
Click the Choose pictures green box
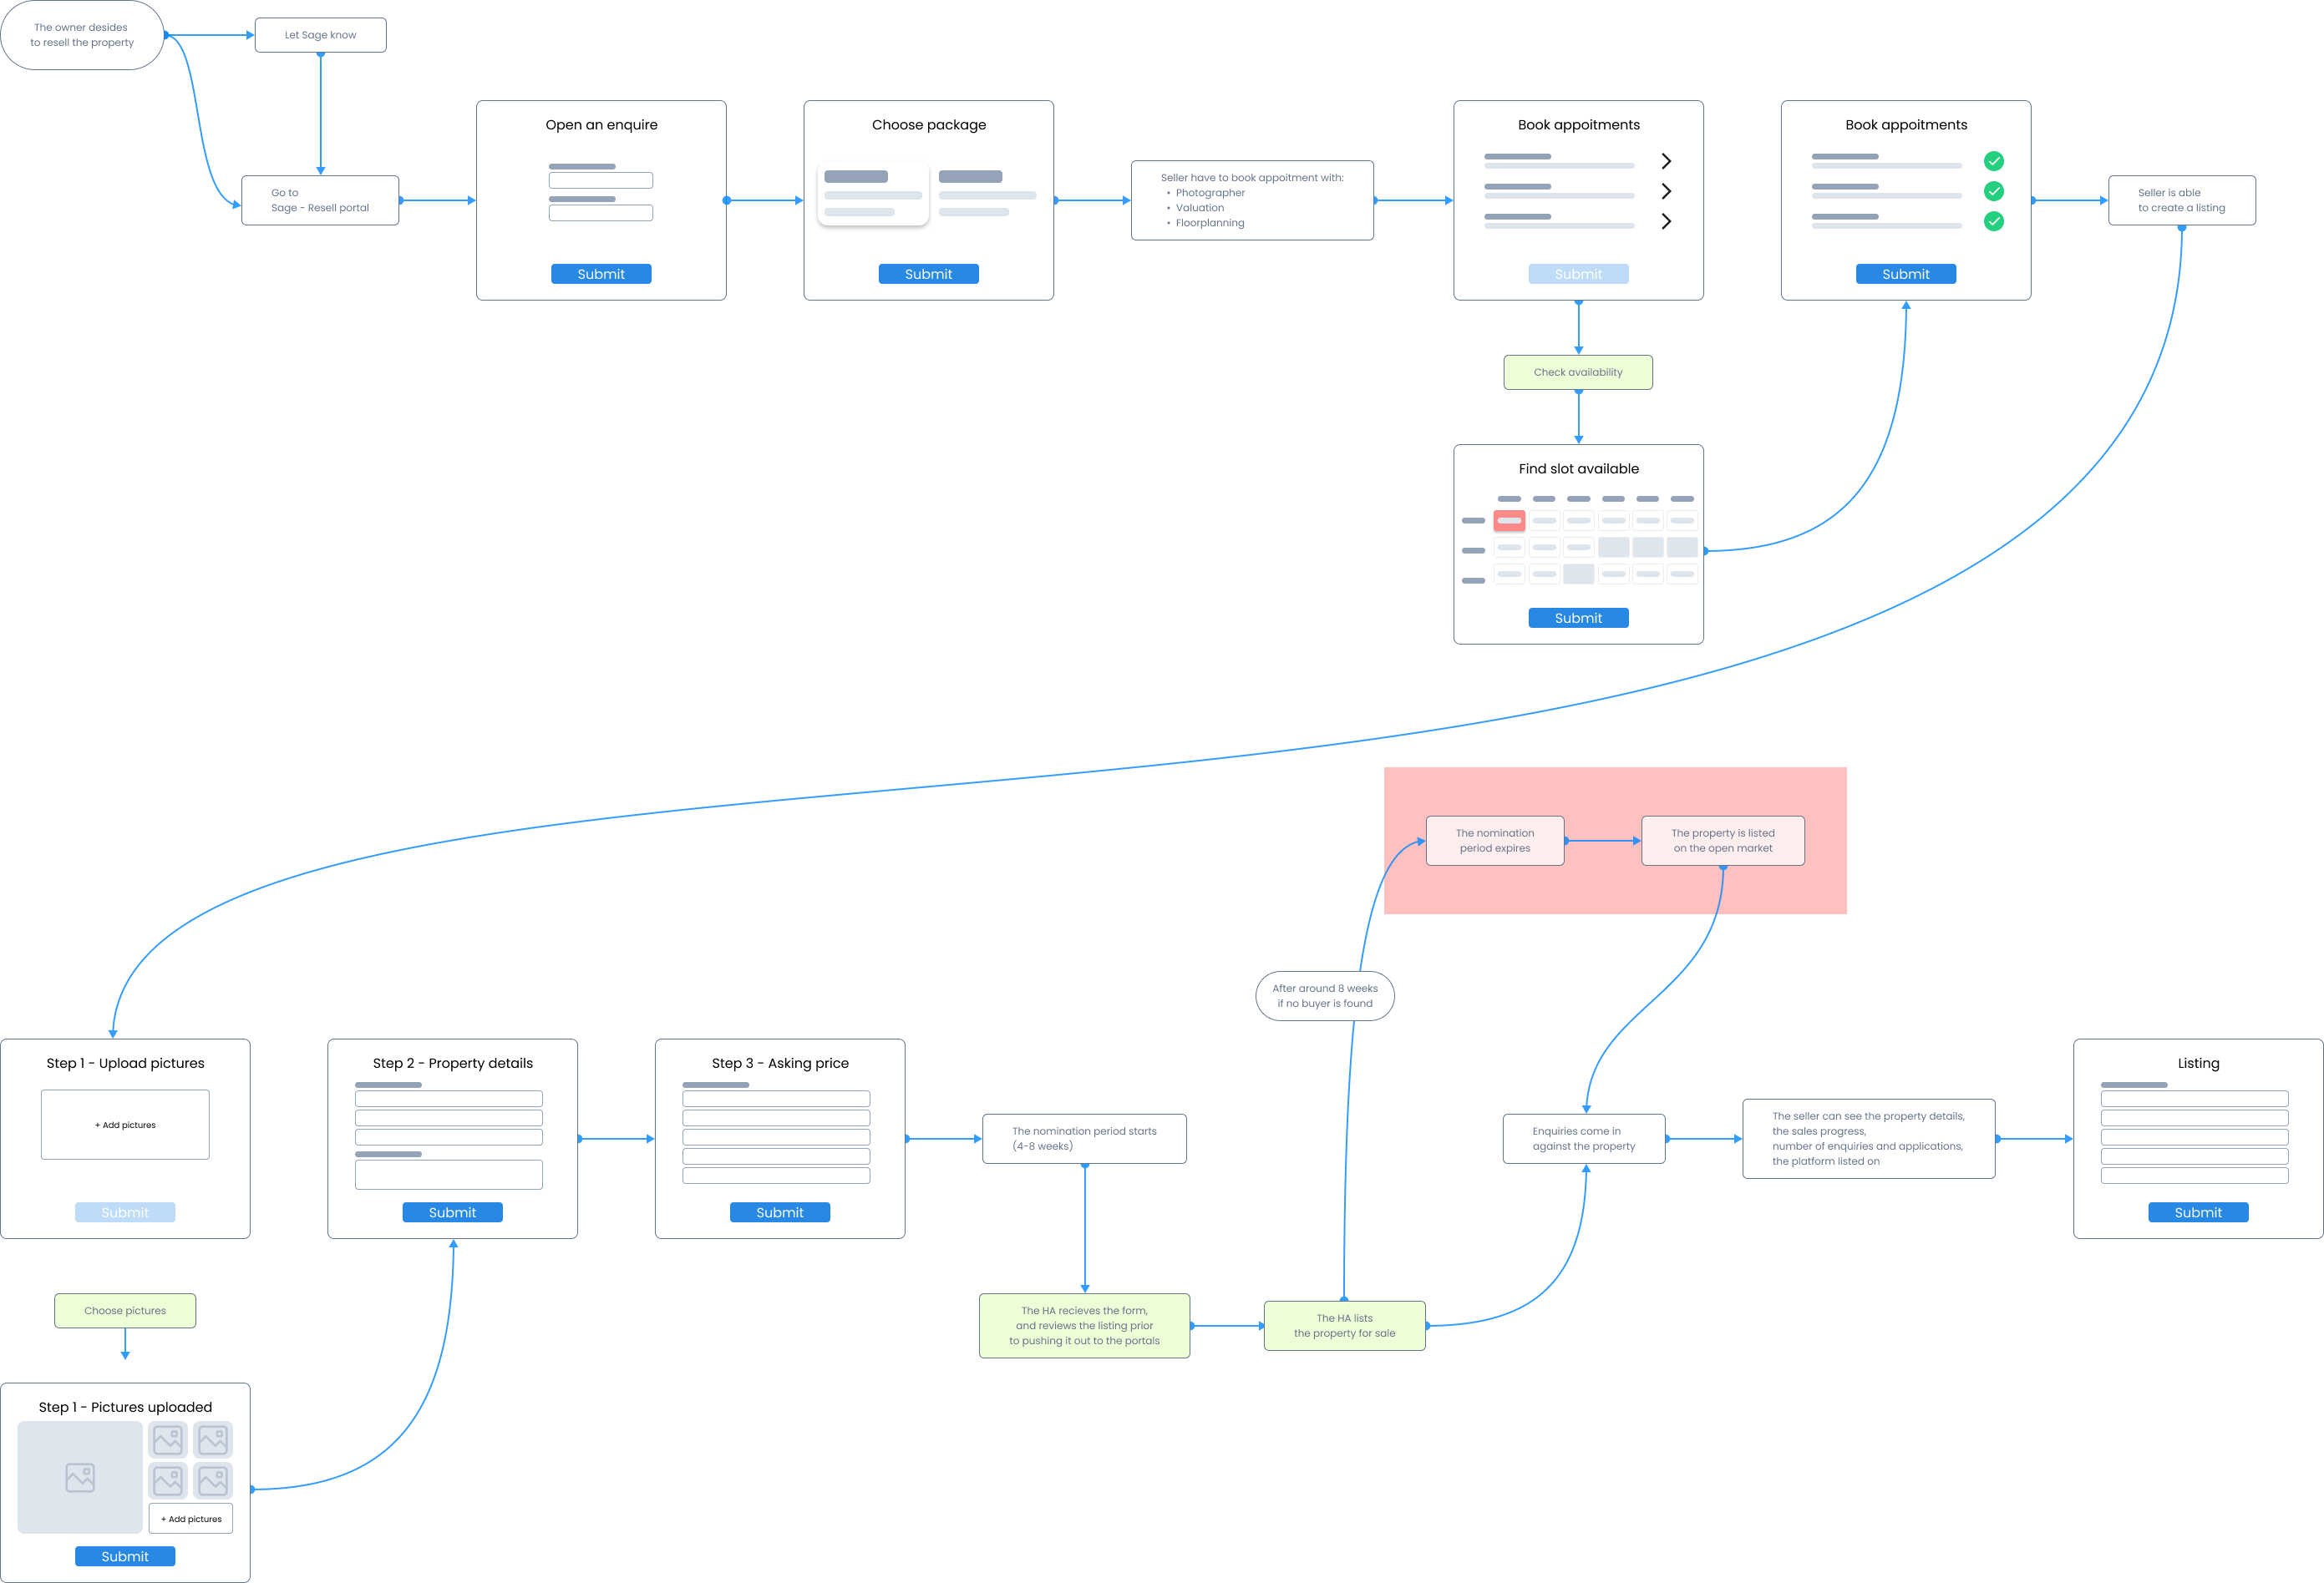tap(125, 1310)
